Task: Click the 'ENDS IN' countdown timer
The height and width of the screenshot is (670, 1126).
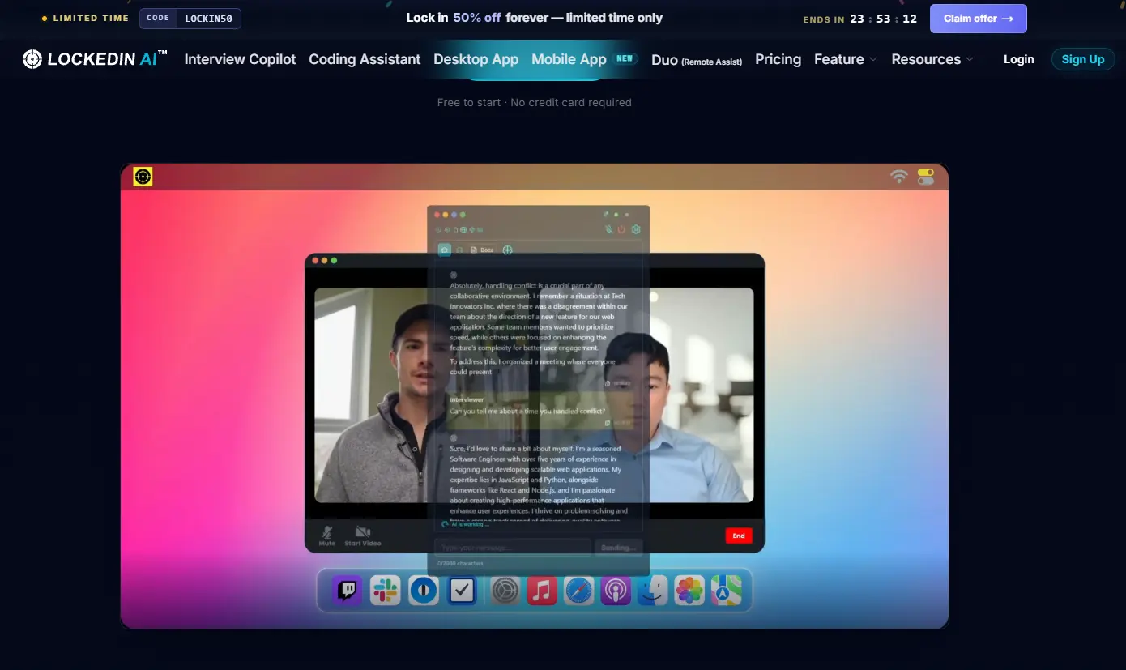Action: click(859, 19)
